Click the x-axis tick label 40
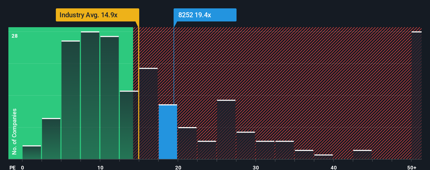This screenshot has width=430, height=170. [x=334, y=167]
